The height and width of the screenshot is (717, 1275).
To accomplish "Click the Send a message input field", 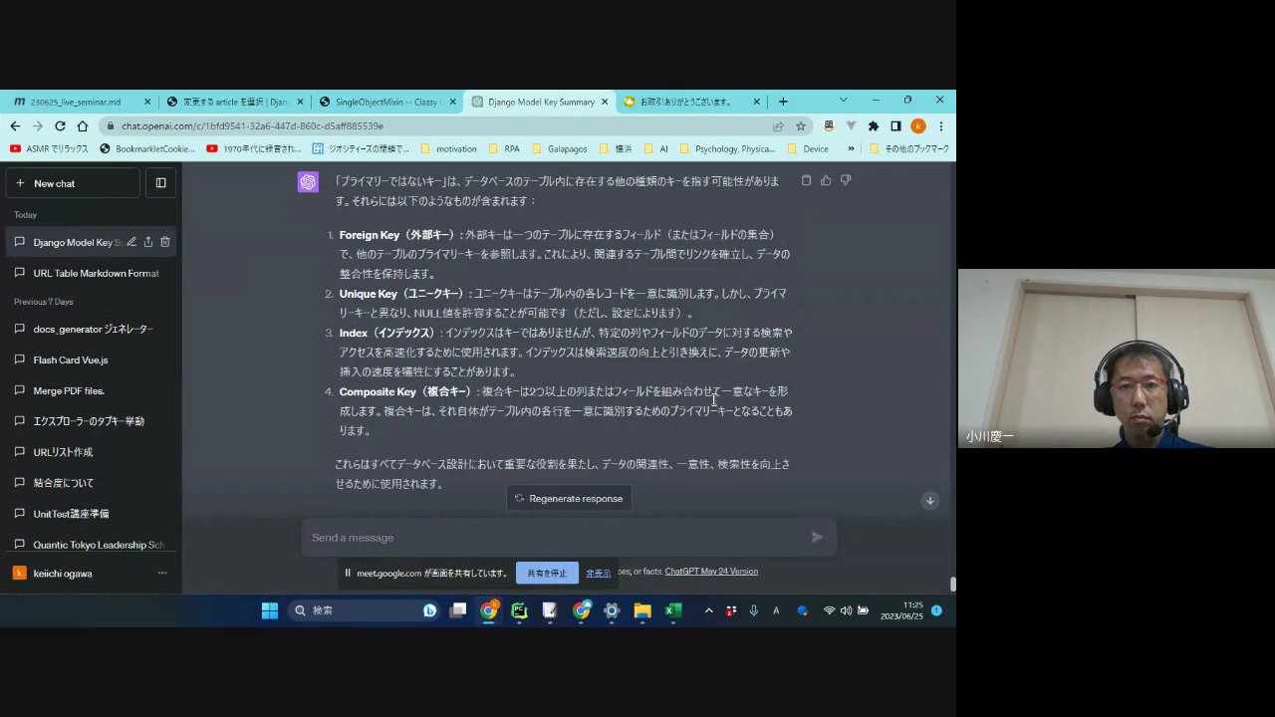I will point(553,538).
